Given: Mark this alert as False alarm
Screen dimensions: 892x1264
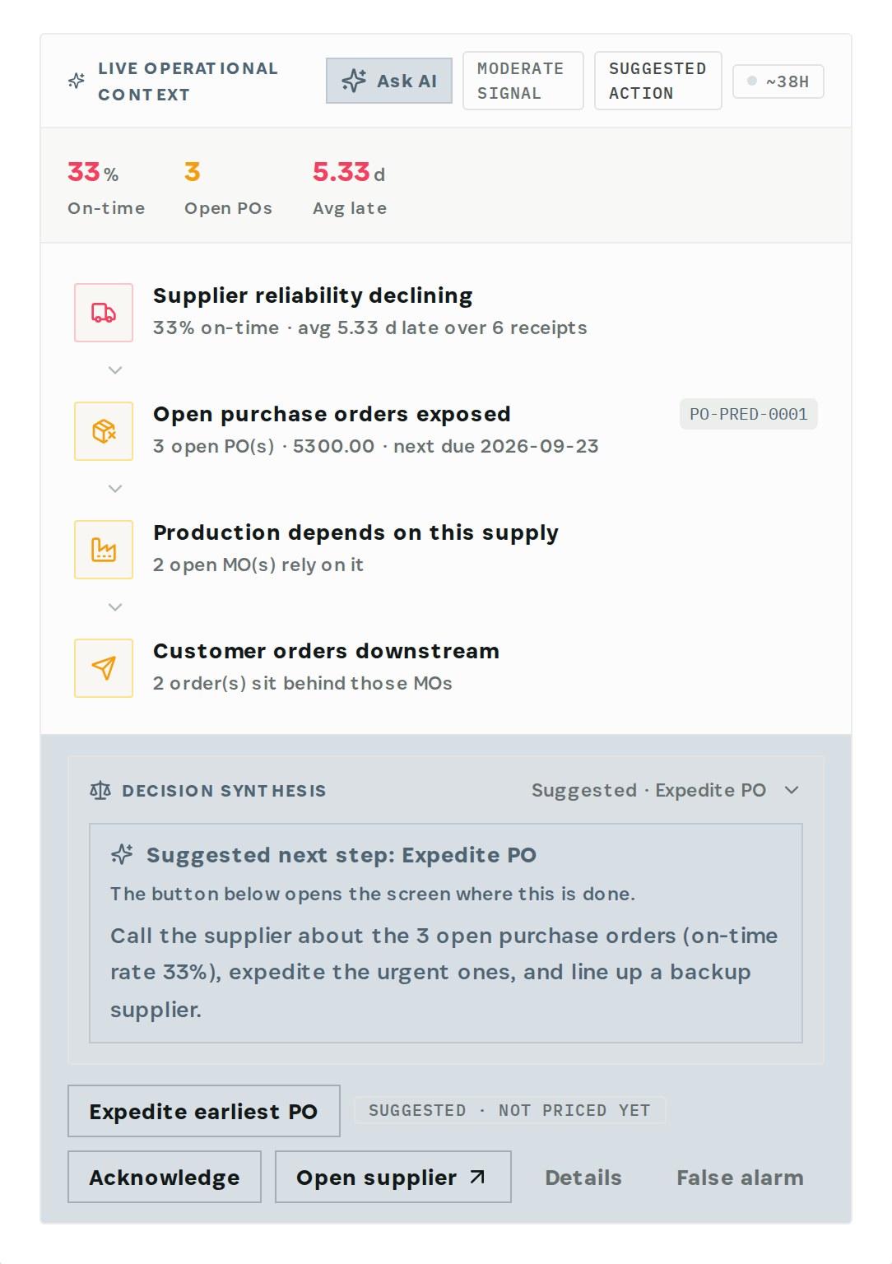Looking at the screenshot, I should [740, 1178].
